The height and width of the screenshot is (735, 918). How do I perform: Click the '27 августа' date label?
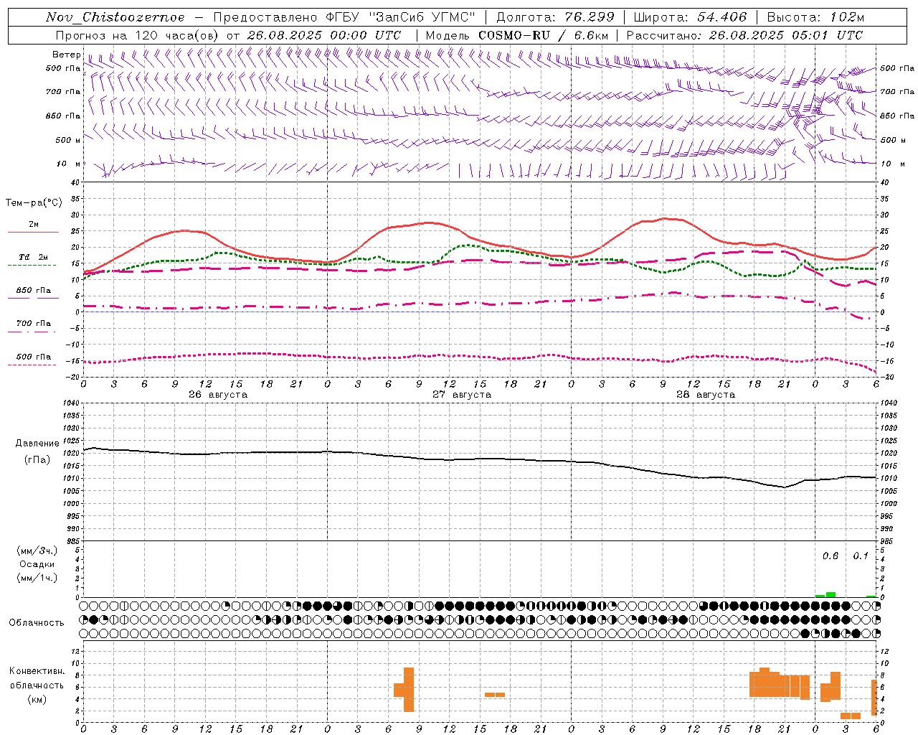[x=462, y=395]
